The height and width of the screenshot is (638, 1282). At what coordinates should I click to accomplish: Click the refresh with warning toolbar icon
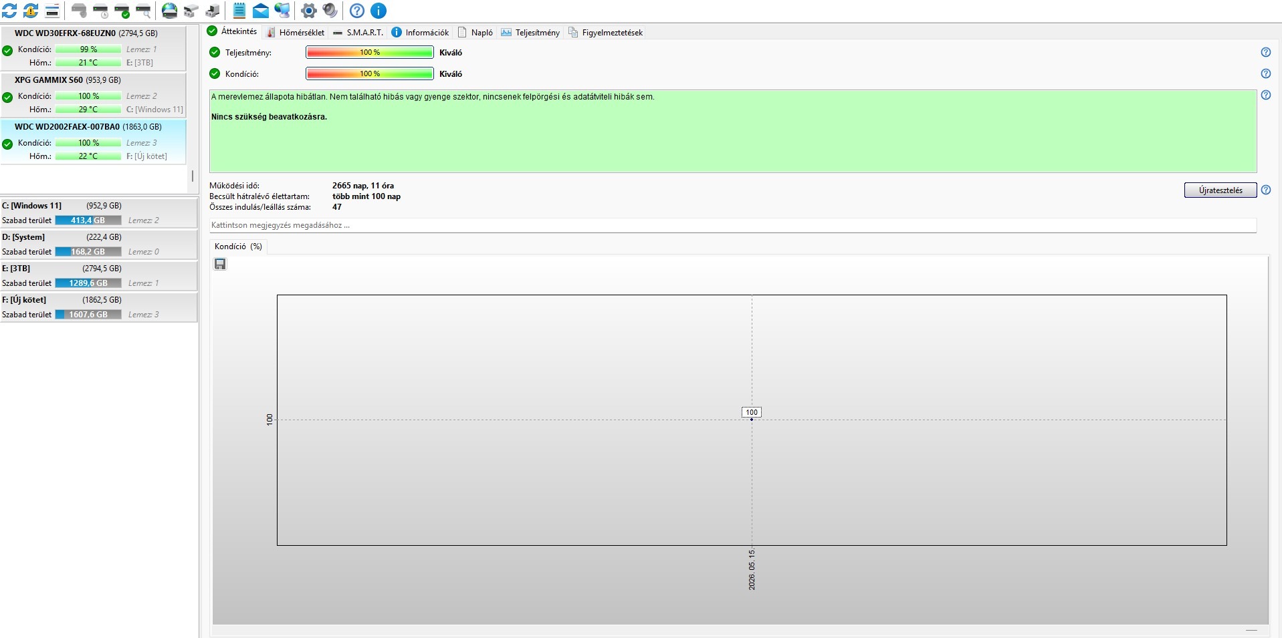(31, 11)
